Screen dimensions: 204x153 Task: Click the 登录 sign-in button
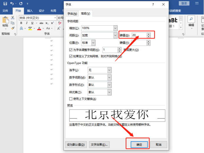pos(184,3)
